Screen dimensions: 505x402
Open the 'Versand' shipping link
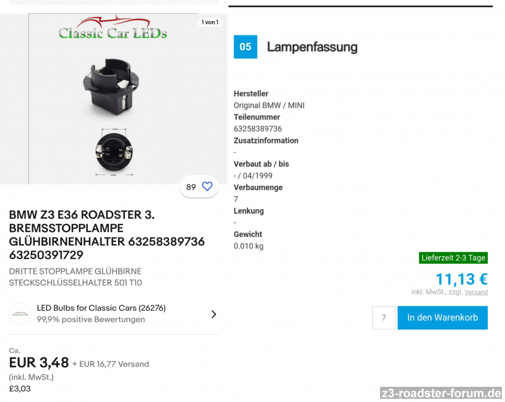tap(476, 292)
